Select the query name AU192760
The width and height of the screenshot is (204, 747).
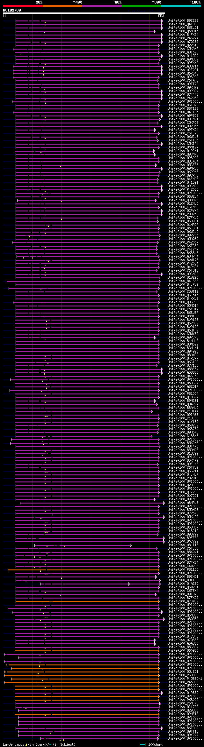[x=12, y=10]
